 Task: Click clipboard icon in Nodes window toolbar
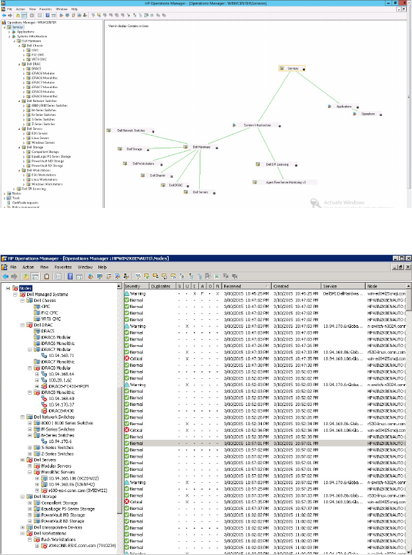(x=47, y=276)
